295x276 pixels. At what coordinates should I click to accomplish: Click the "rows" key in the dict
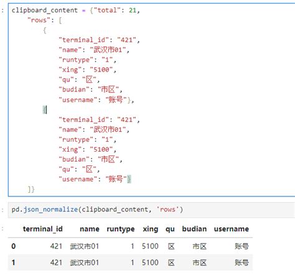[x=39, y=20]
